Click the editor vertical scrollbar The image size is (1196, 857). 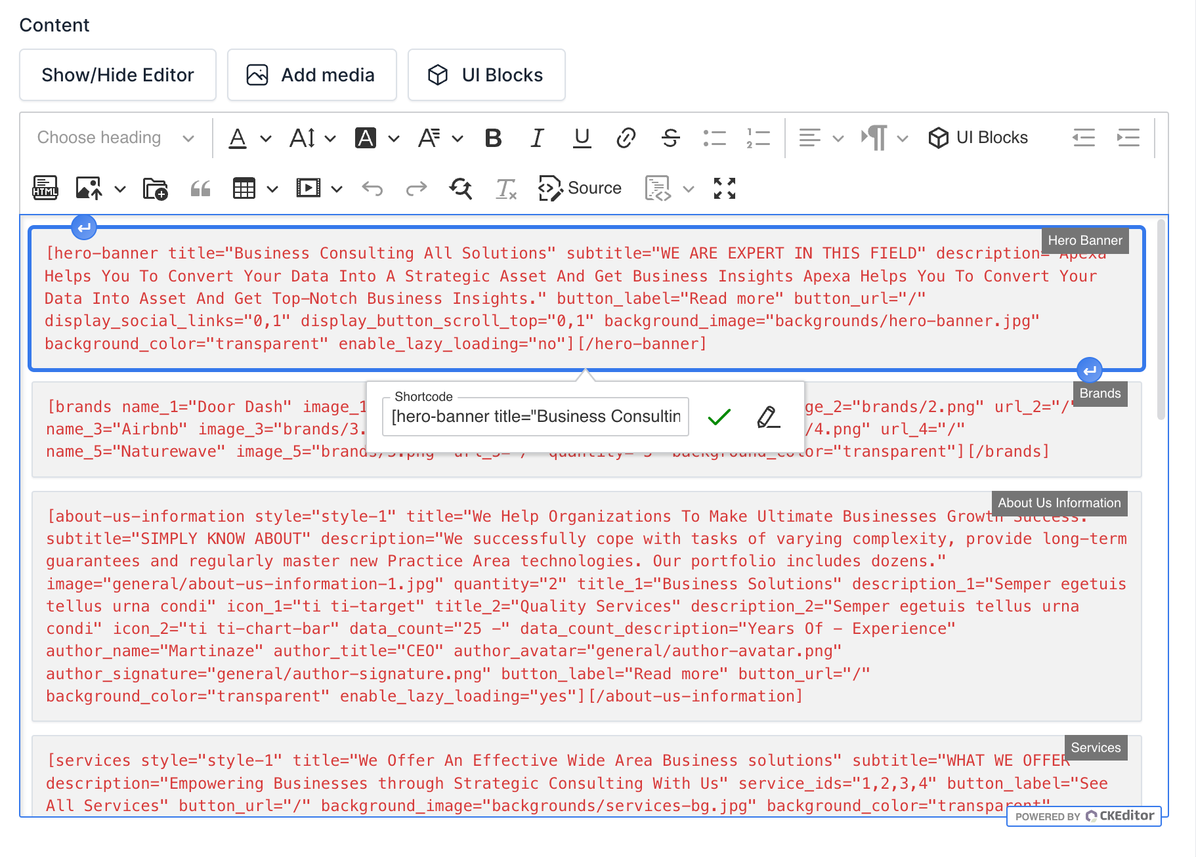pos(1161,320)
